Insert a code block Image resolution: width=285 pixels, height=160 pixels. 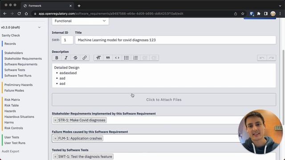117,58
